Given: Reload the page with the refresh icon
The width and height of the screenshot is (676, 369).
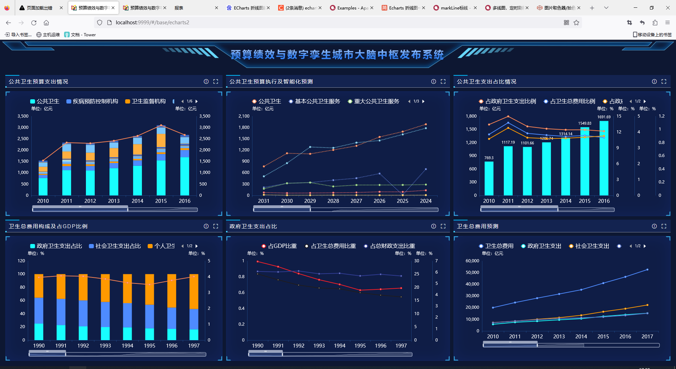Looking at the screenshot, I should click(34, 23).
